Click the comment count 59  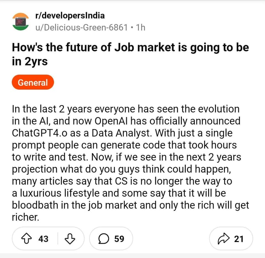click(x=119, y=238)
